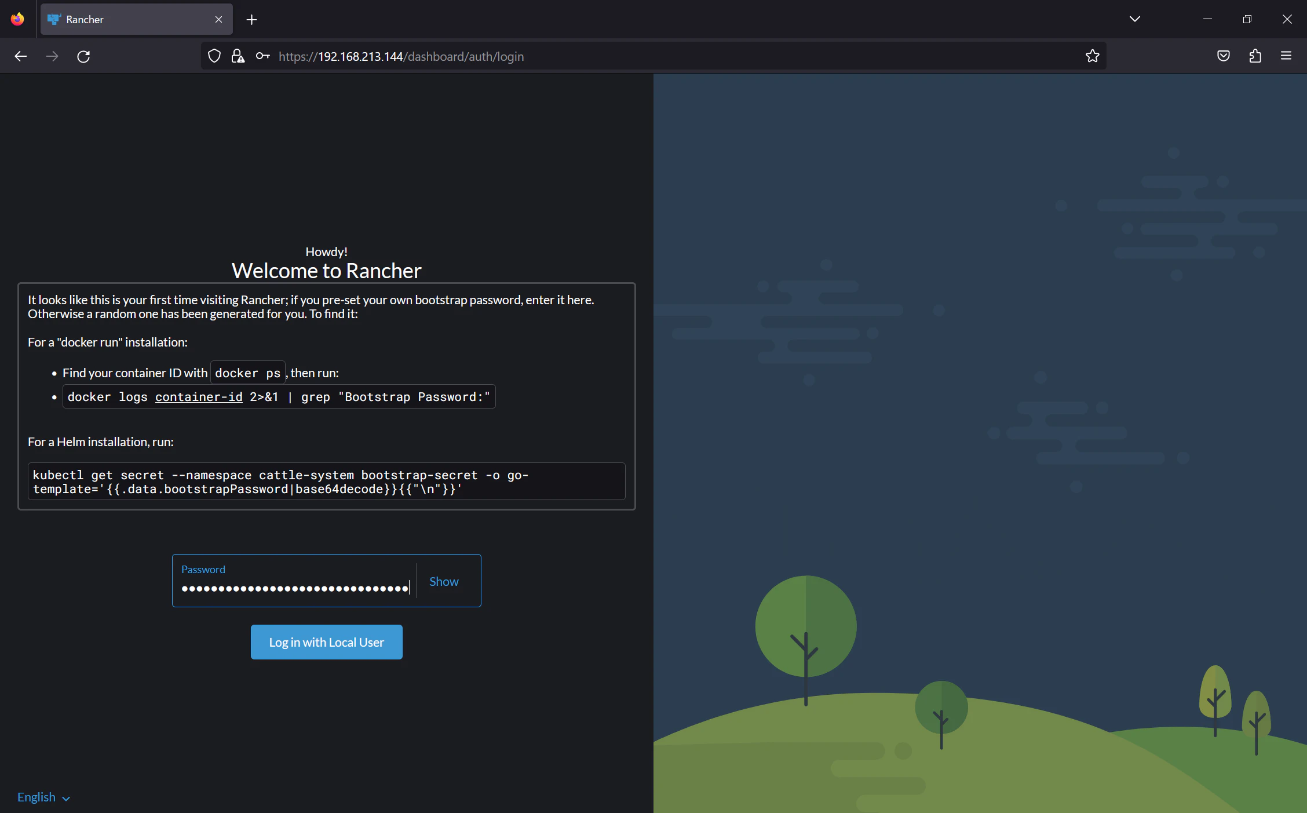Click the Welcome to Rancher heading

(327, 271)
